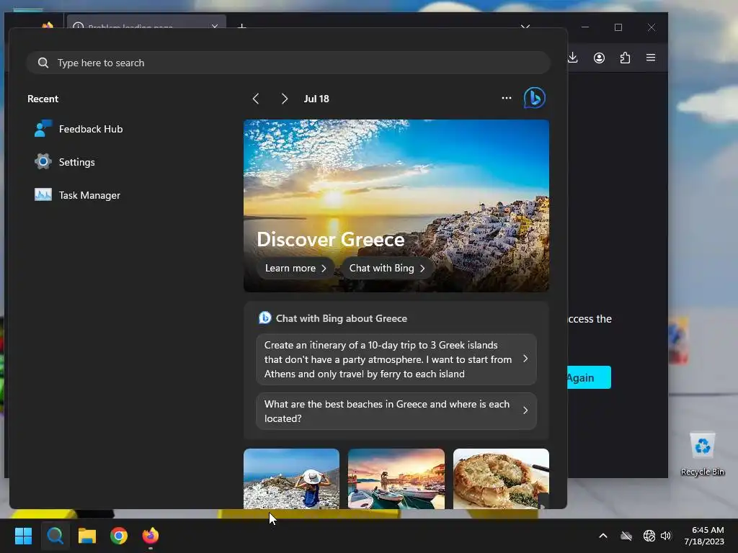This screenshot has width=738, height=553.
Task: Open Feedback Hub from Recent
Action: pos(79,129)
